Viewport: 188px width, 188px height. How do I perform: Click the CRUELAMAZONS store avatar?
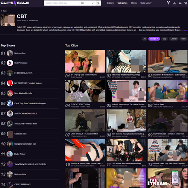[10, 184]
